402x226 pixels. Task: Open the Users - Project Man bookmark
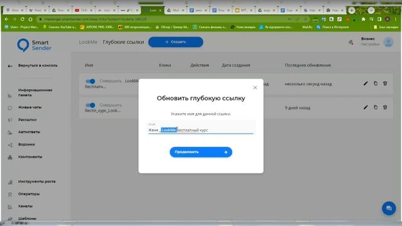pyautogui.click(x=21, y=27)
